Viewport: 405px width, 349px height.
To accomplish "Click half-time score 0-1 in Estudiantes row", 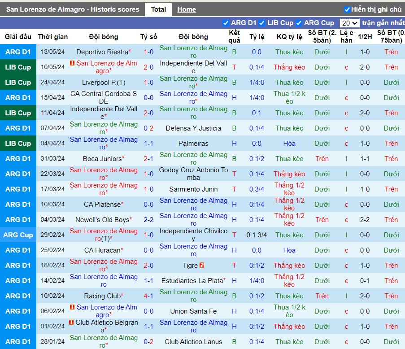I will (365, 280).
